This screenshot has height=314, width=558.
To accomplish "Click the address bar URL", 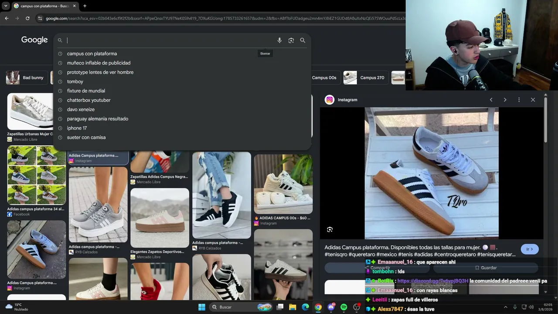I will tap(225, 18).
